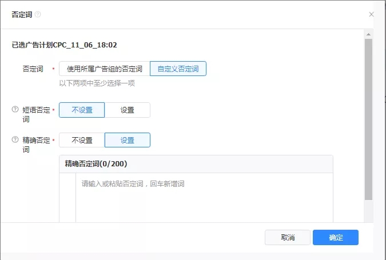This screenshot has width=386, height=260.
Task: Click the help icon beside the 否定词 title
Action: 38,15
